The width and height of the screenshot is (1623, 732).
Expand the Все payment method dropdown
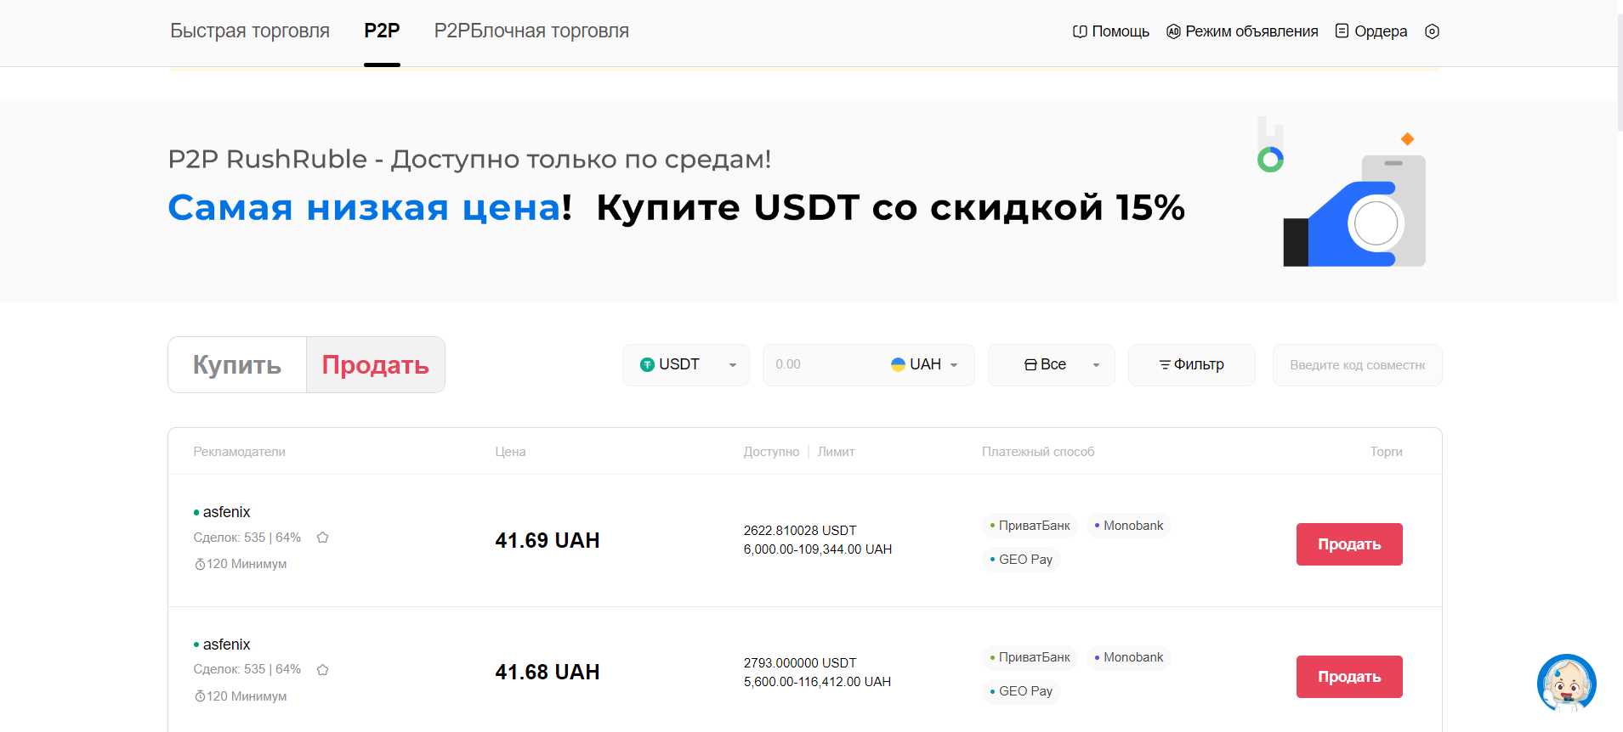click(1051, 365)
